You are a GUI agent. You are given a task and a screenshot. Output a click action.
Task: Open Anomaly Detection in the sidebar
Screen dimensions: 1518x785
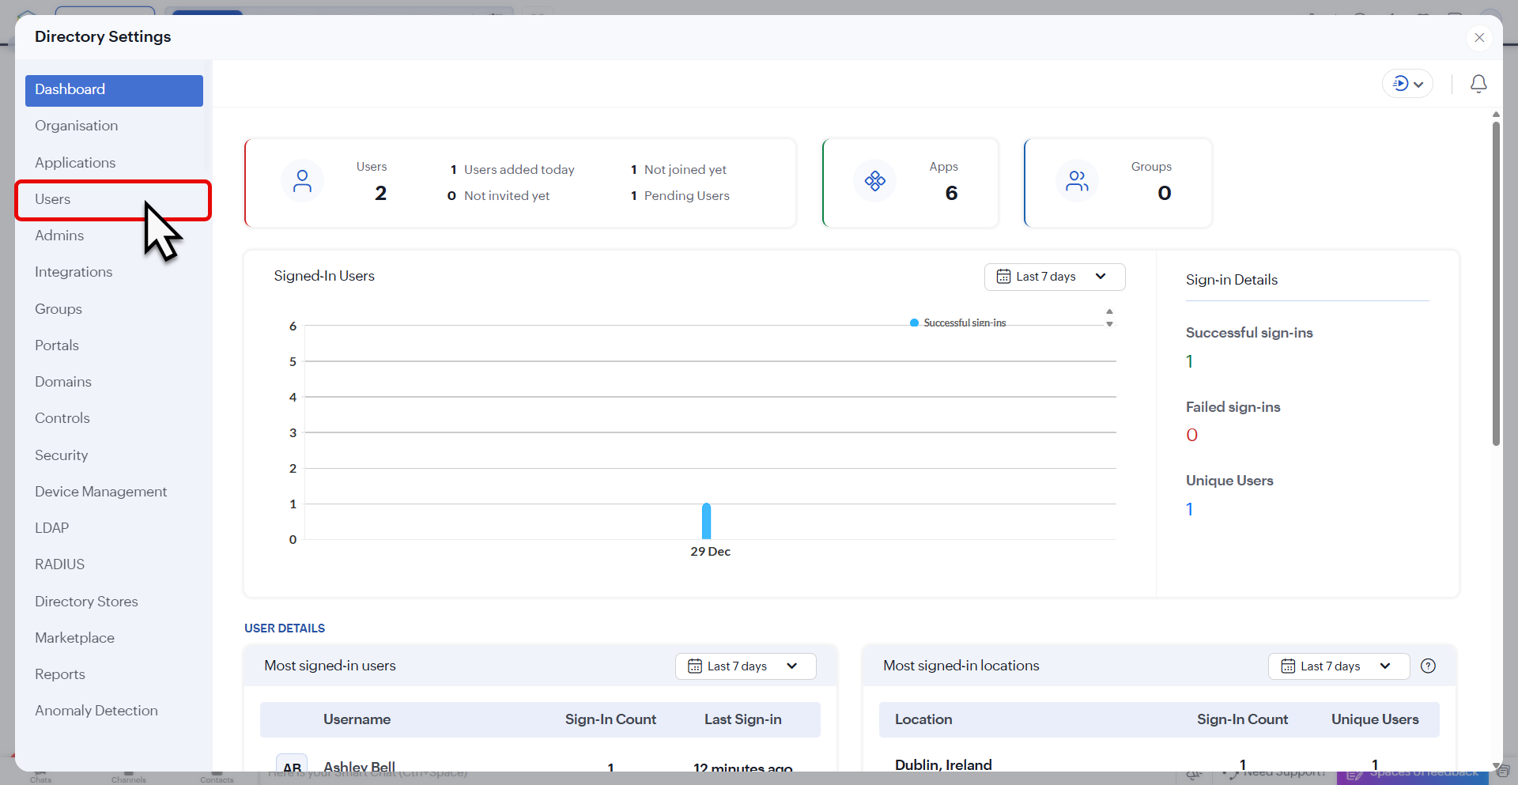(x=96, y=711)
